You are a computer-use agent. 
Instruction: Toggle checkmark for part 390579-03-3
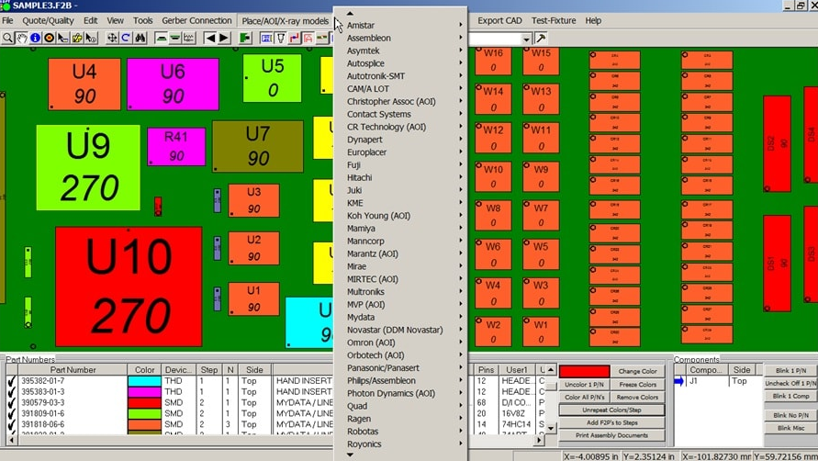(x=11, y=402)
